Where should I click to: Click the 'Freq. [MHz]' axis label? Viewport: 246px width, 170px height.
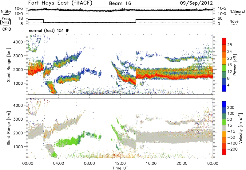[6, 21]
